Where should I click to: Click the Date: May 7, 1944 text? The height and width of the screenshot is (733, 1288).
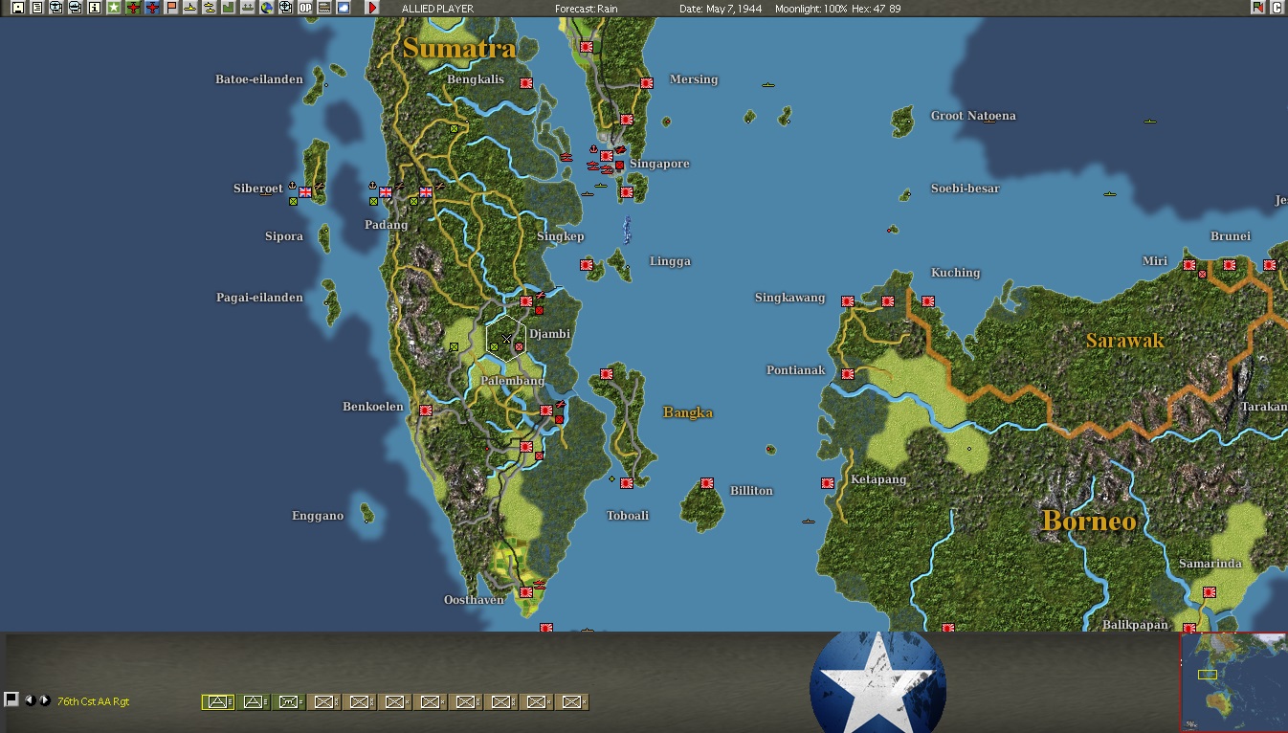721,9
